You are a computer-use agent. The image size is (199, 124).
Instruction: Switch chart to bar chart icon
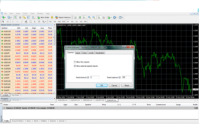point(75,17)
